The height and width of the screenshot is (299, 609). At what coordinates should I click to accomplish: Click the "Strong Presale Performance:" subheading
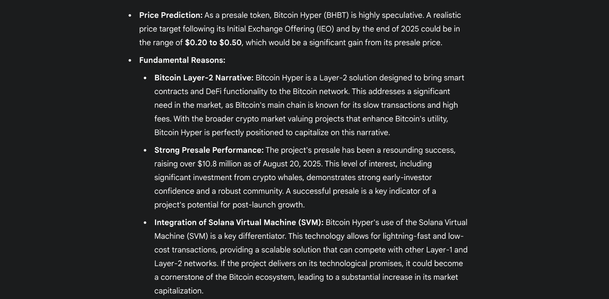(209, 150)
